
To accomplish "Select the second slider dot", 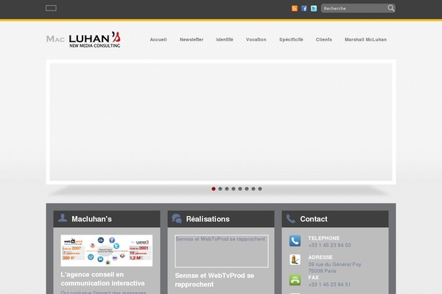I will pyautogui.click(x=220, y=189).
